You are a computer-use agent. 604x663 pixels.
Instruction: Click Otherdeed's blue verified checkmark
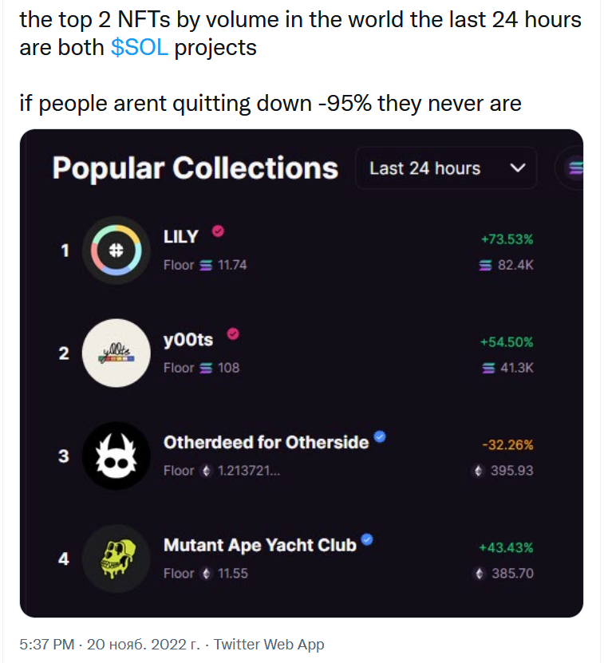pyautogui.click(x=381, y=436)
